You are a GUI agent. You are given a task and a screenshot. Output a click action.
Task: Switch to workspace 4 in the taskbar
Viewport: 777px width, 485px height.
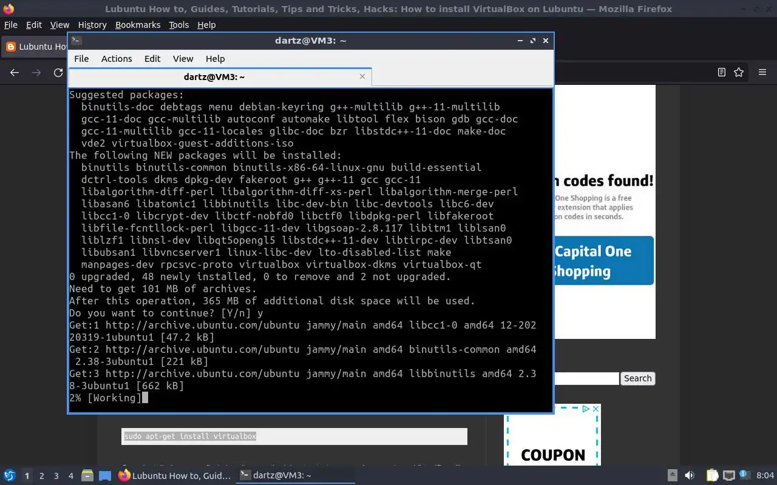click(70, 476)
